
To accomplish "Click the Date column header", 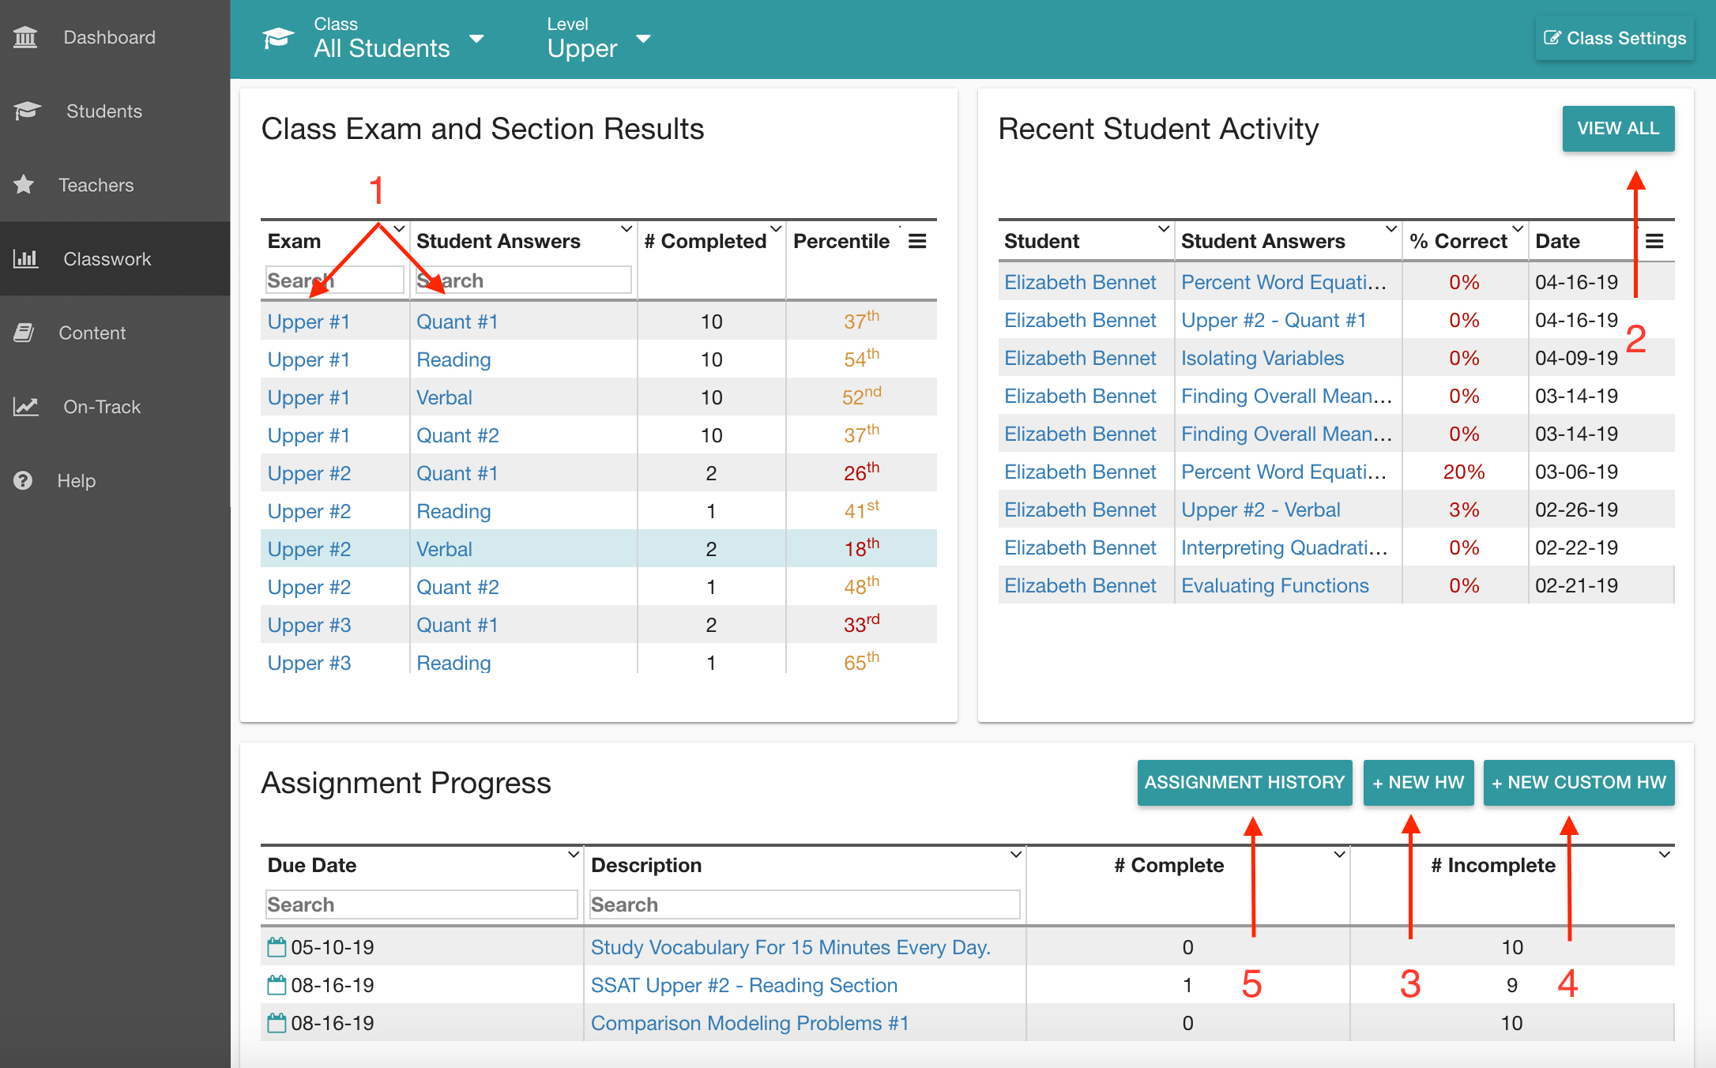I will click(x=1557, y=241).
